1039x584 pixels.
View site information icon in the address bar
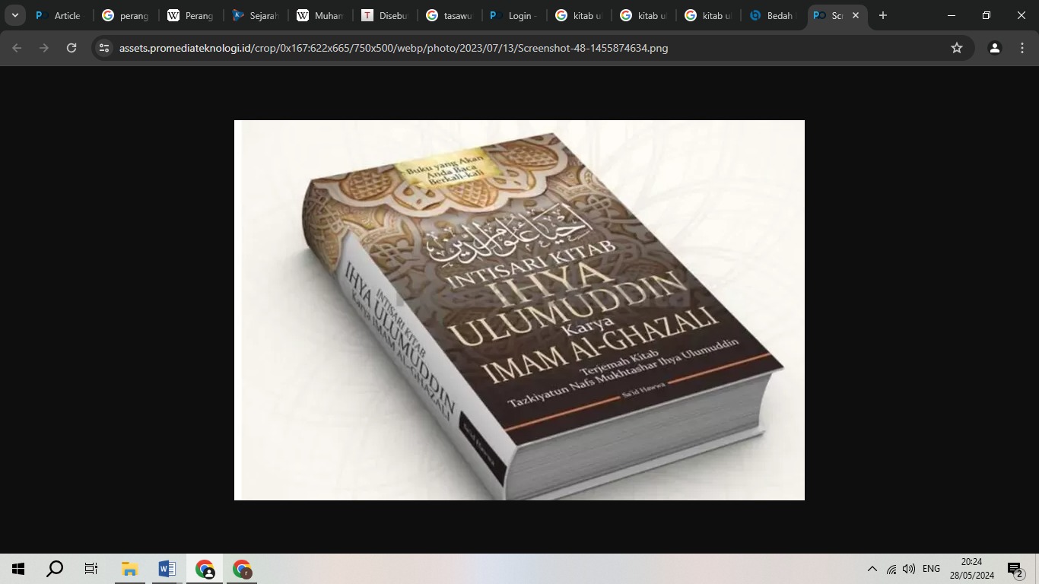105,48
